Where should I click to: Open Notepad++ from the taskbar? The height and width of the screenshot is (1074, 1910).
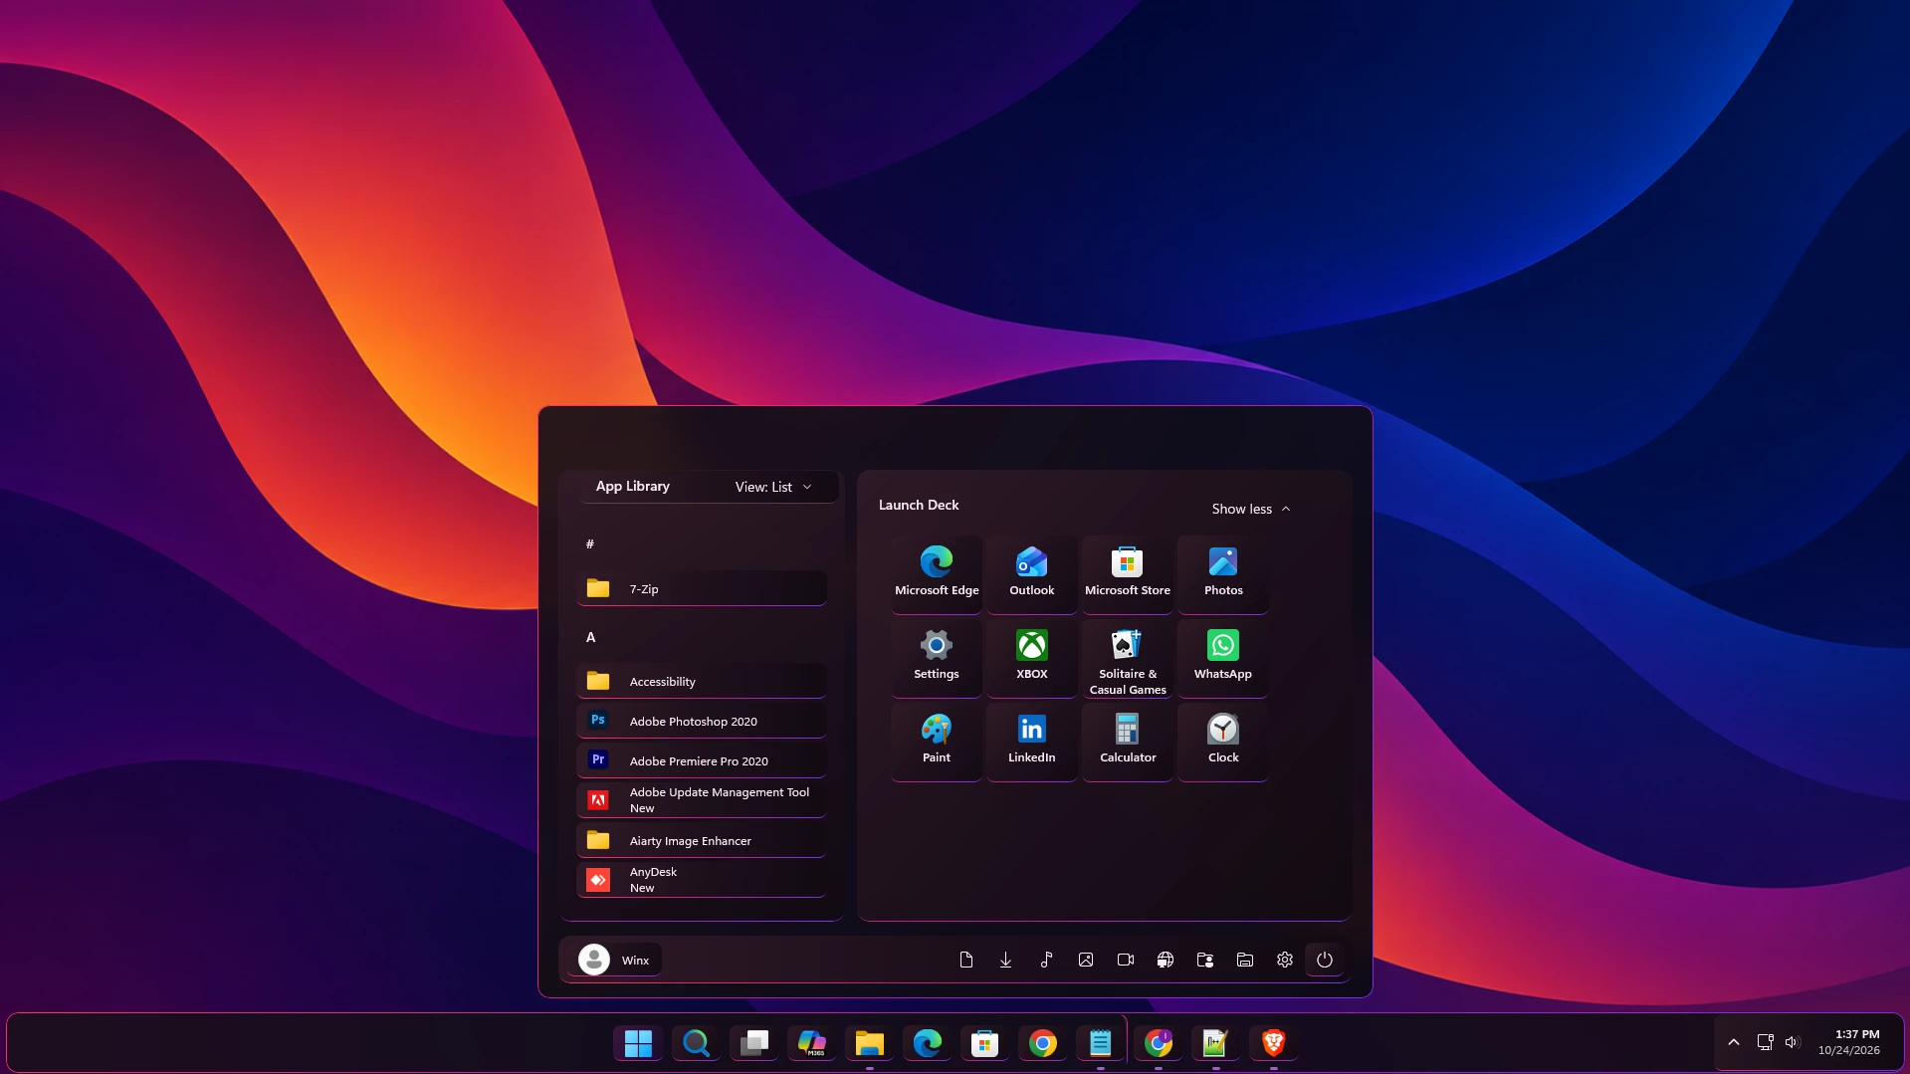click(x=1216, y=1043)
